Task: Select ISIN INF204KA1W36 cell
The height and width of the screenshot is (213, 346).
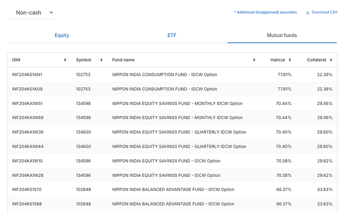Action: (28, 132)
